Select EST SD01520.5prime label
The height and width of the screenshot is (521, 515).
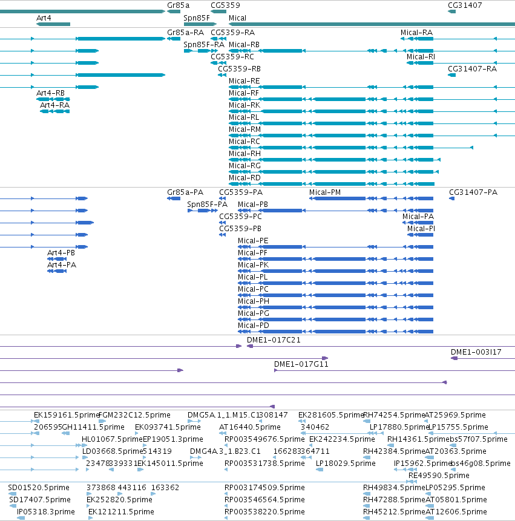tap(39, 488)
